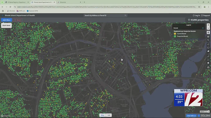Image resolution: width=211 pixels, height=118 pixels.
Task: Open the map layers tool
Action: click(x=208, y=63)
